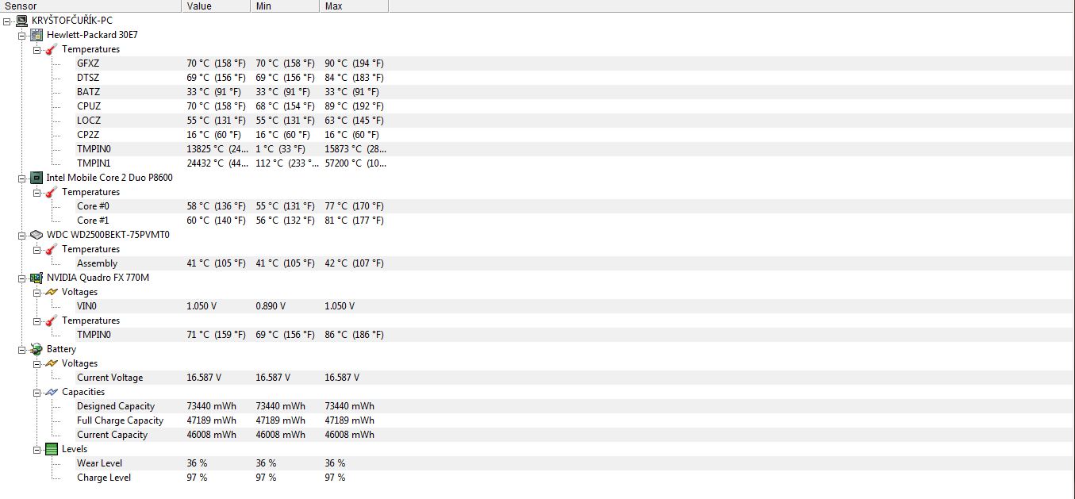
Task: Click the Hewlett-Packard 30E7 motherboard icon
Action: click(36, 35)
